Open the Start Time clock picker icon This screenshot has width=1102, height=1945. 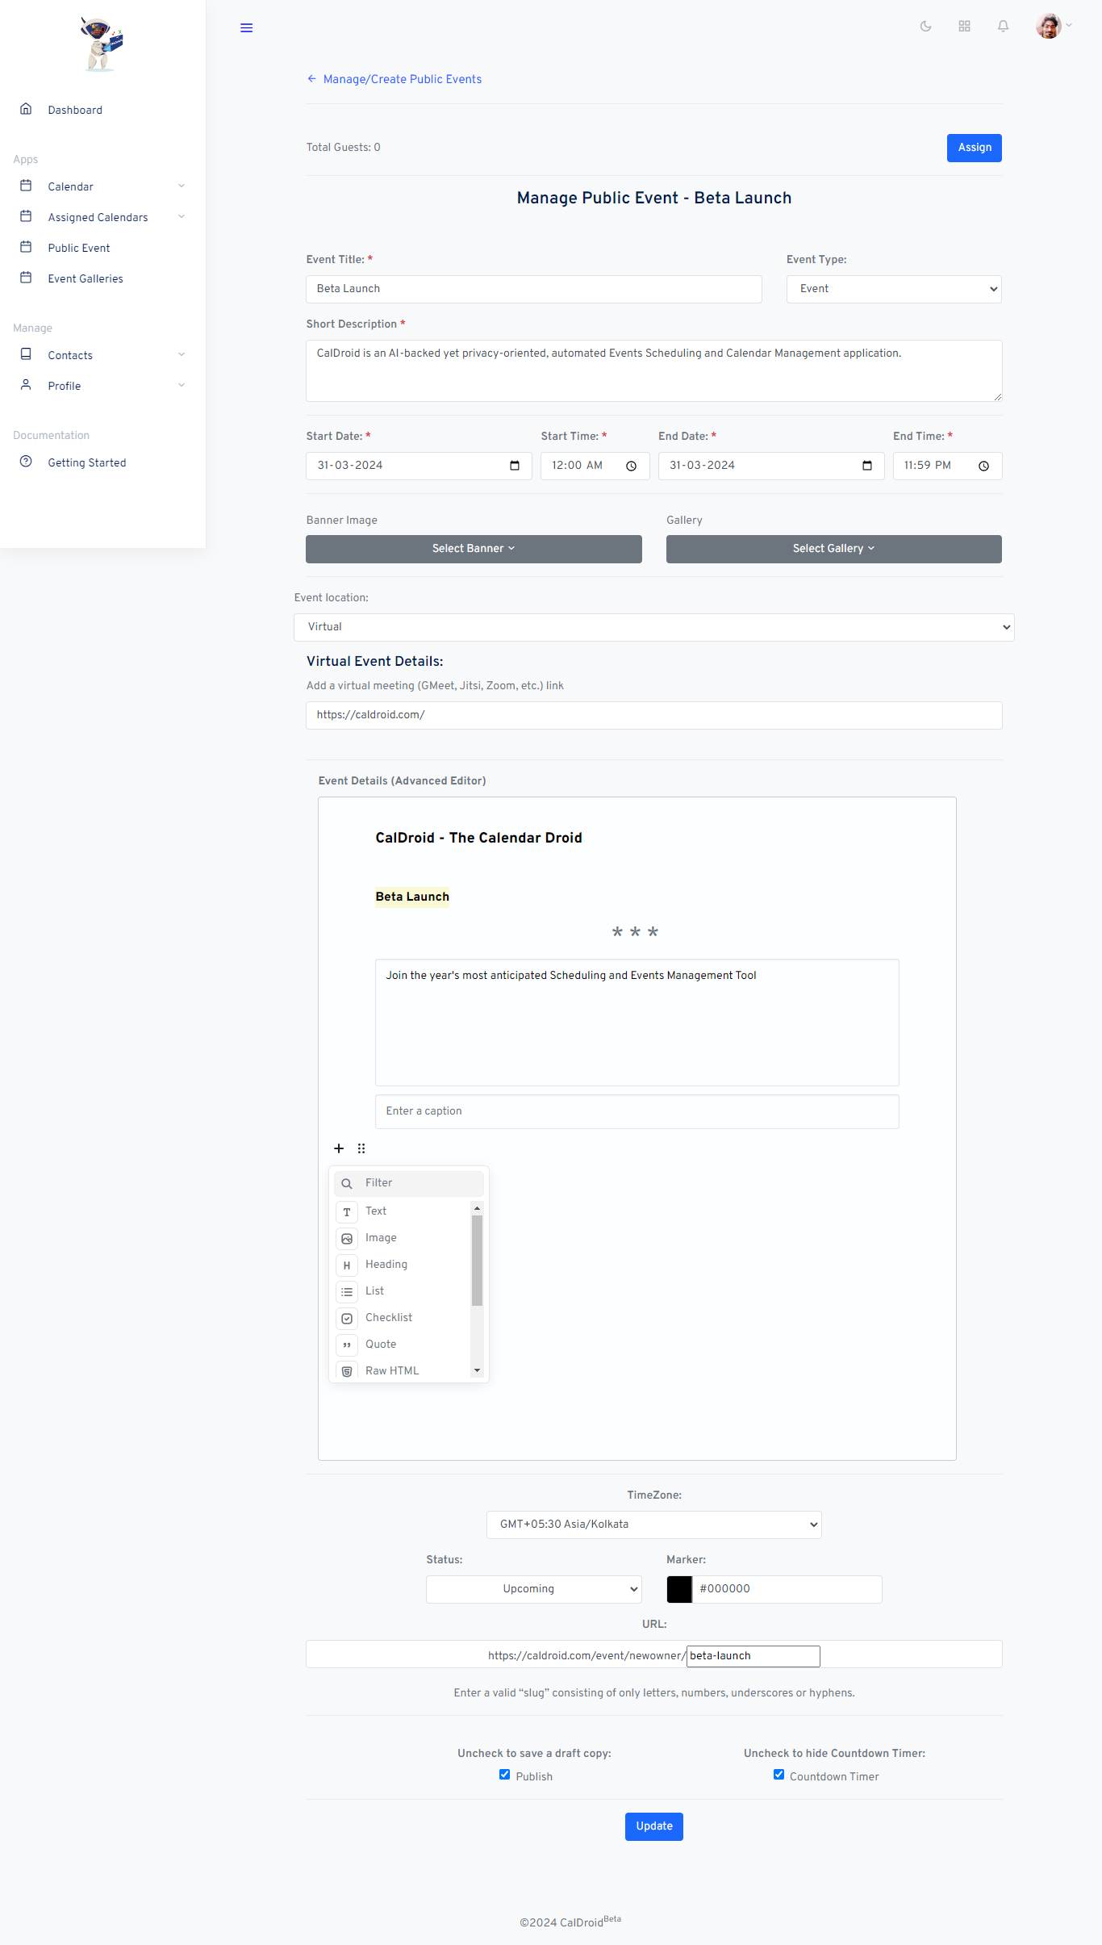632,466
